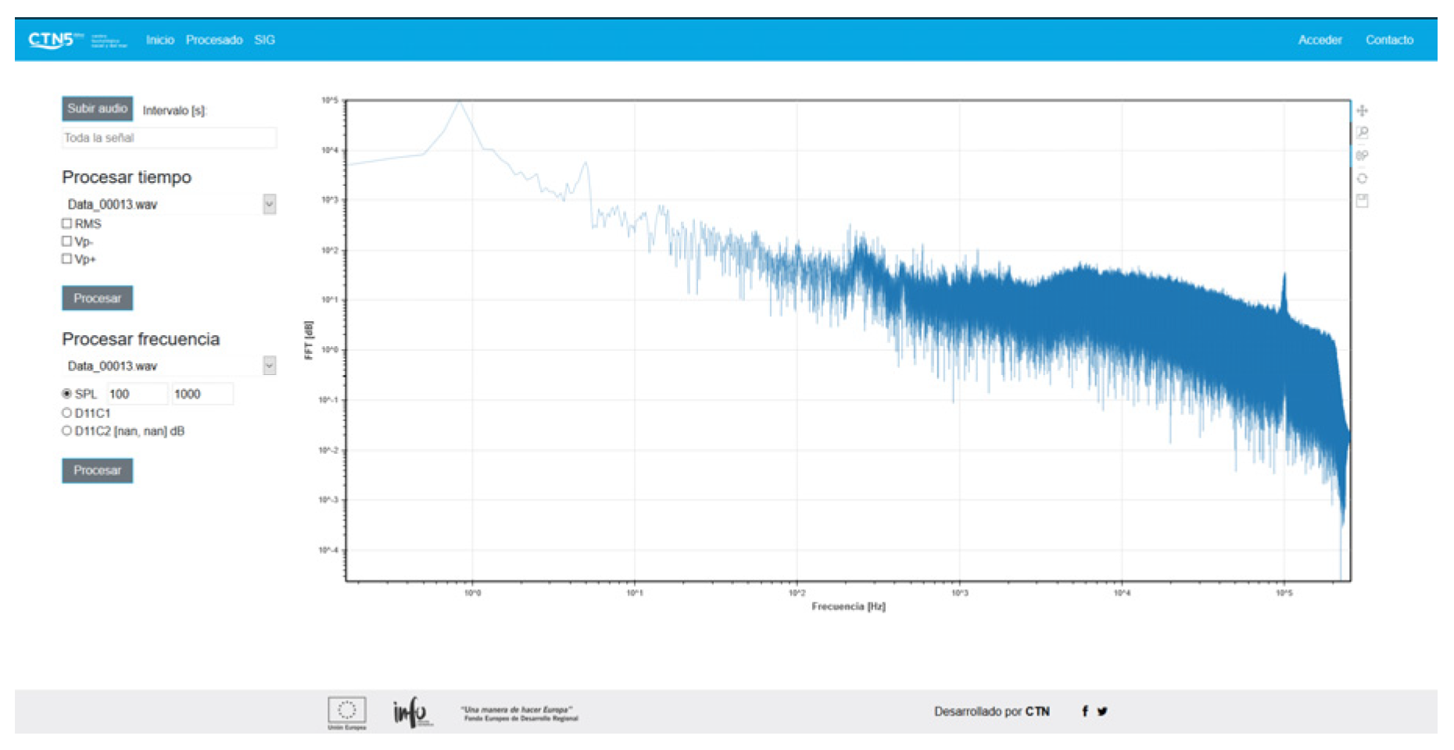
Task: Click the Toda la señal interval field
Action: click(x=169, y=137)
